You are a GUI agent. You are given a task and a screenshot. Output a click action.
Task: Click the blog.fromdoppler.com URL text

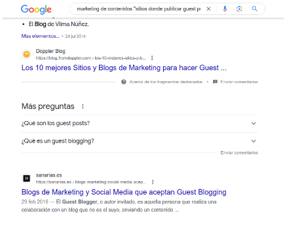91,58
